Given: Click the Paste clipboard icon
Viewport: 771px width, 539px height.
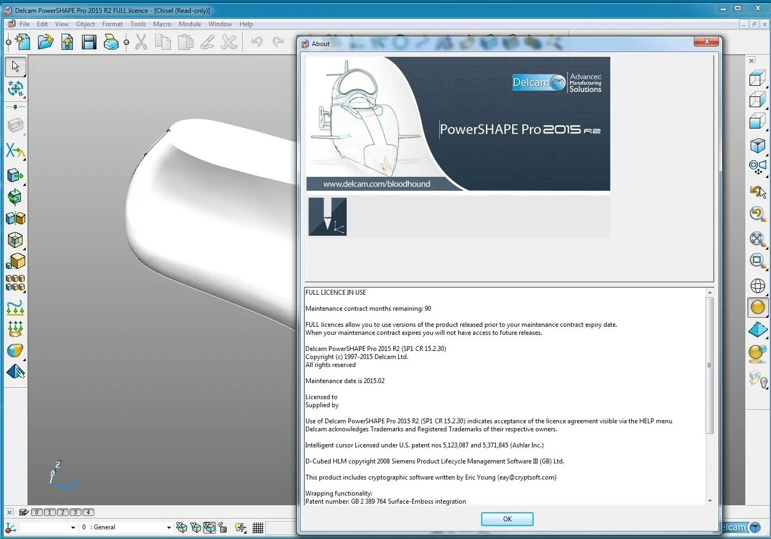Looking at the screenshot, I should [185, 42].
